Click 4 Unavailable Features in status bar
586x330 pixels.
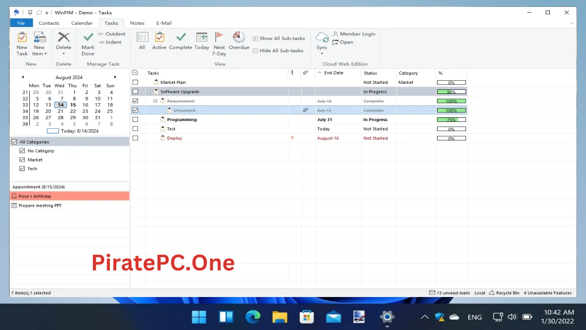point(548,293)
